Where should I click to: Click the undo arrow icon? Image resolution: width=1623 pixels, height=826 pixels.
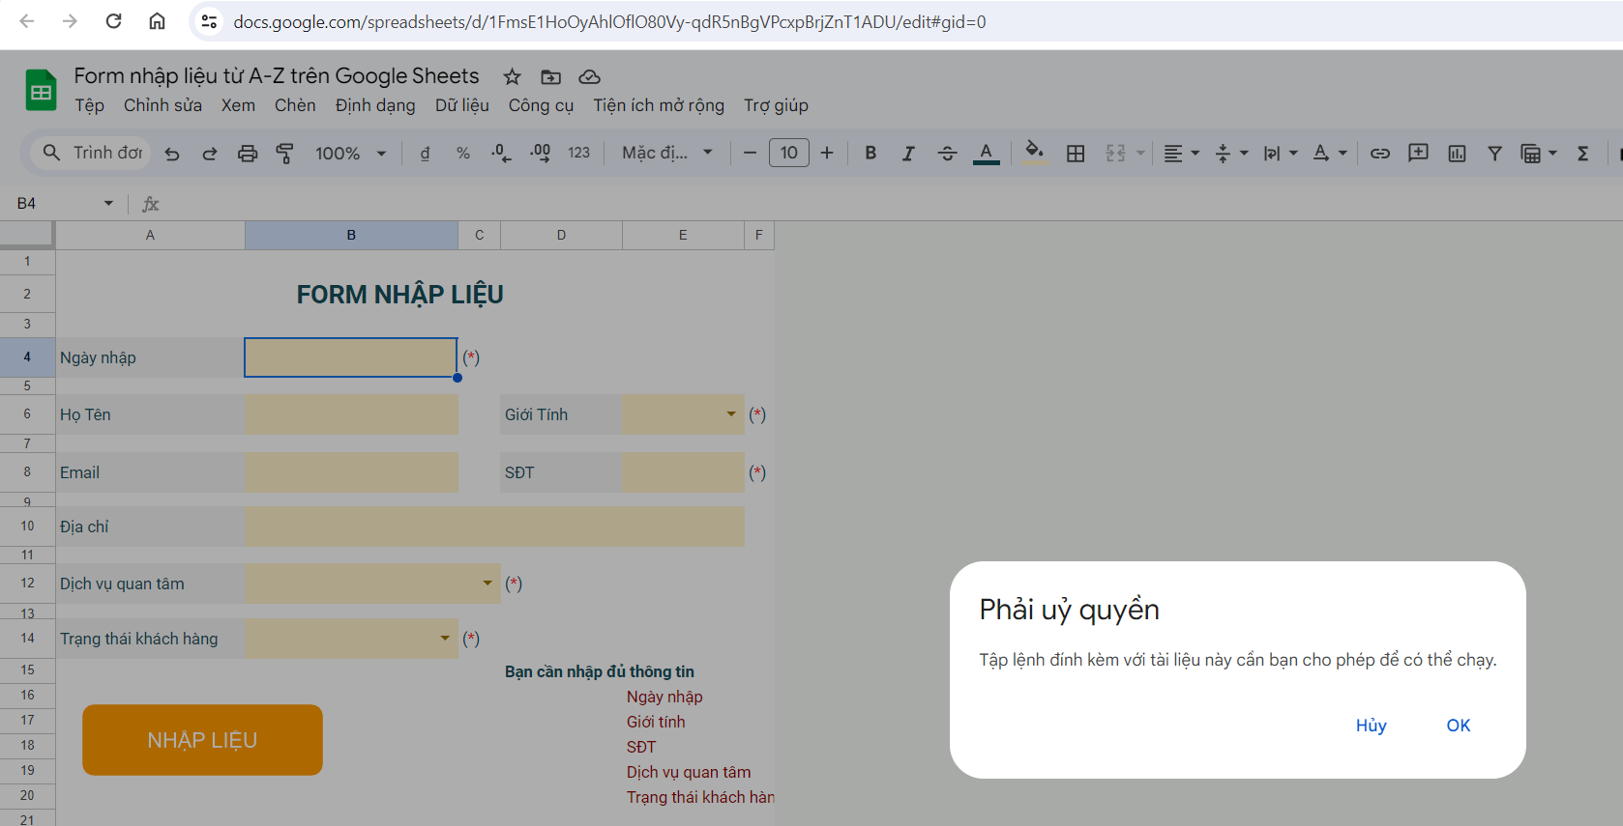click(x=172, y=154)
